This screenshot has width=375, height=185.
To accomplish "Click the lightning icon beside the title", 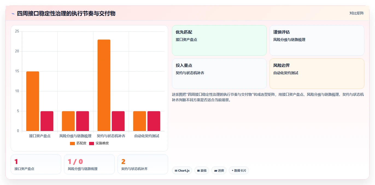I will [13, 14].
